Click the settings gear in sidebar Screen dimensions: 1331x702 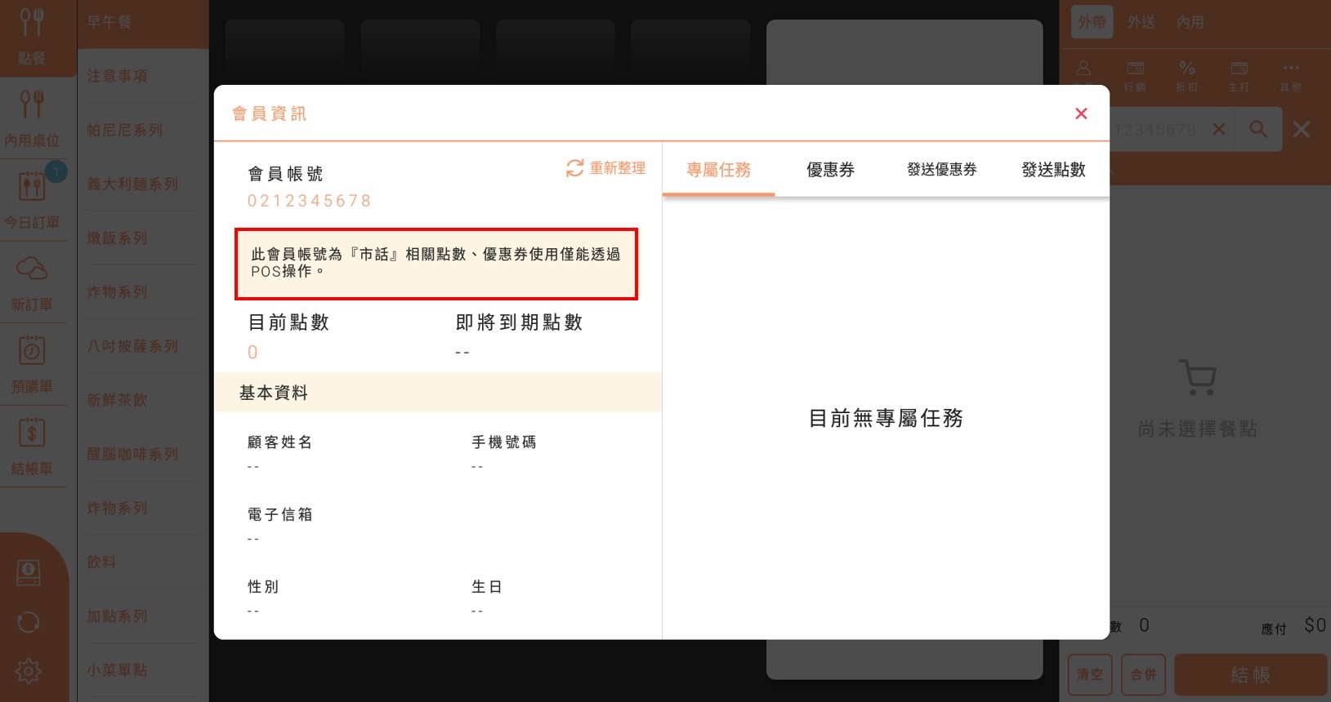pos(29,671)
